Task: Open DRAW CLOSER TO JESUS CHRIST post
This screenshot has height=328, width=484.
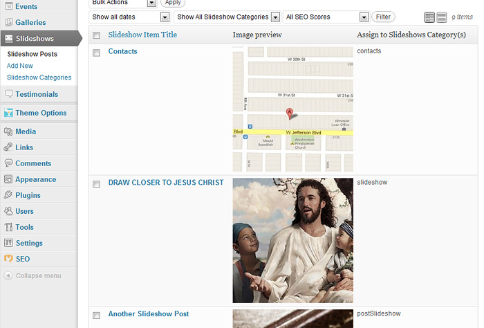Action: [166, 183]
